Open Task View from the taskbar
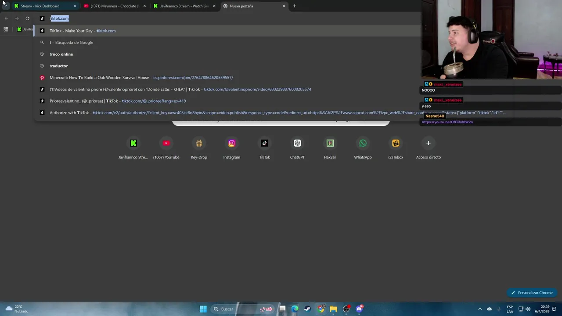The image size is (562, 316). click(x=282, y=309)
